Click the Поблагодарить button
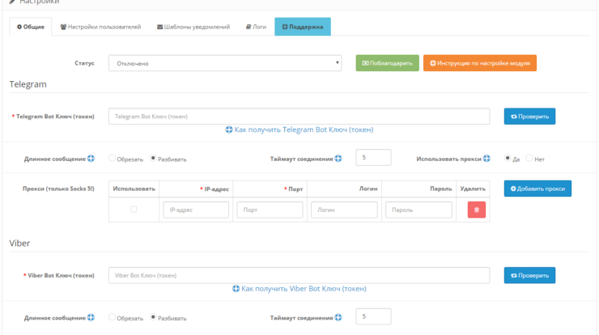Image resolution: width=599 pixels, height=335 pixels. [388, 63]
